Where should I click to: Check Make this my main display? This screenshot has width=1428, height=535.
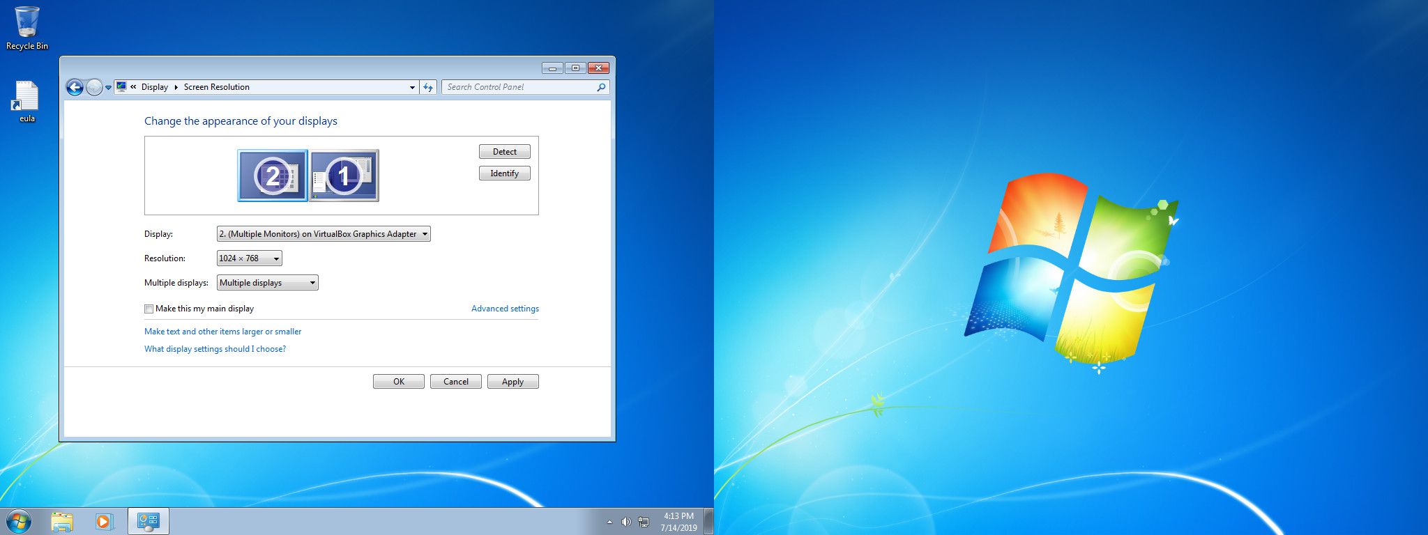[x=149, y=309]
